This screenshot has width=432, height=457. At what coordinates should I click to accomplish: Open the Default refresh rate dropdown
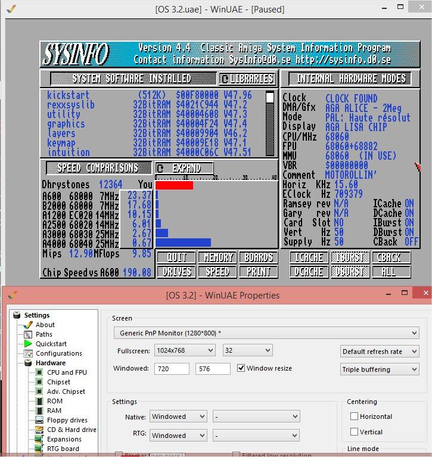380,352
